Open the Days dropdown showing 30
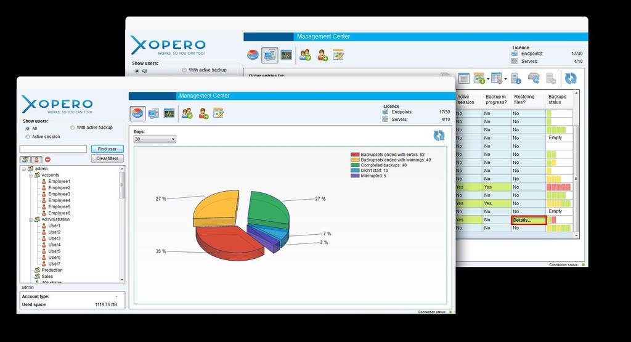This screenshot has height=342, width=631. [x=155, y=139]
